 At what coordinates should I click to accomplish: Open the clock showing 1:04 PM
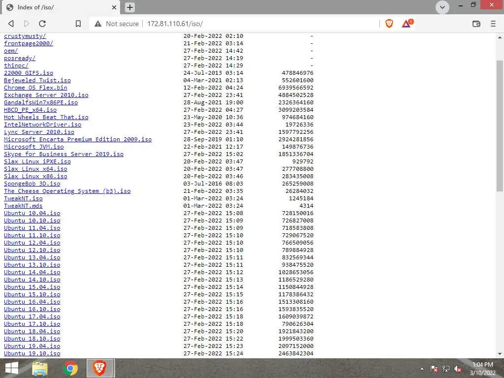tap(483, 369)
